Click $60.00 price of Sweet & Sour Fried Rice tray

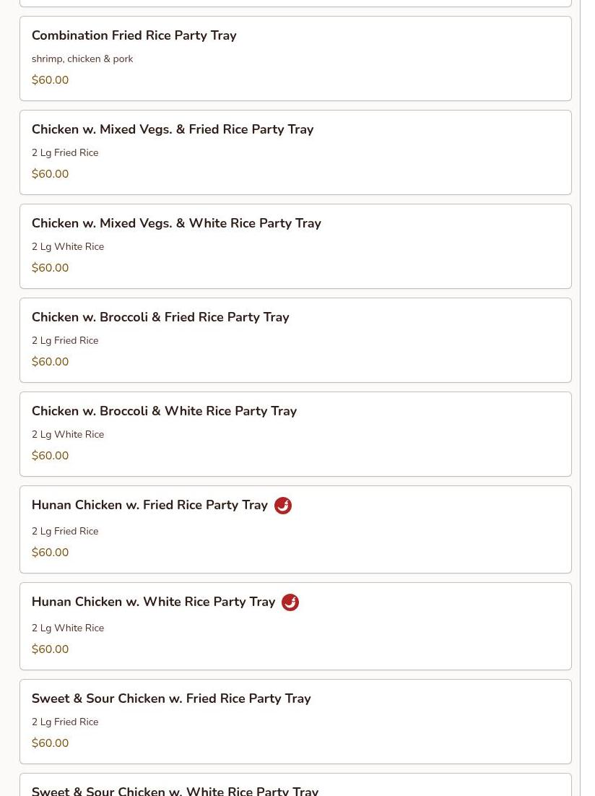tap(51, 743)
